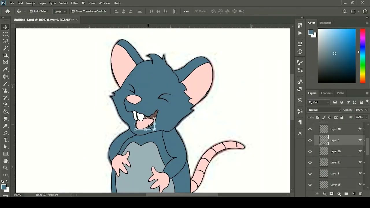Open the Actions panel play icon
Viewport: 370px width, 208px height.
coord(300,33)
